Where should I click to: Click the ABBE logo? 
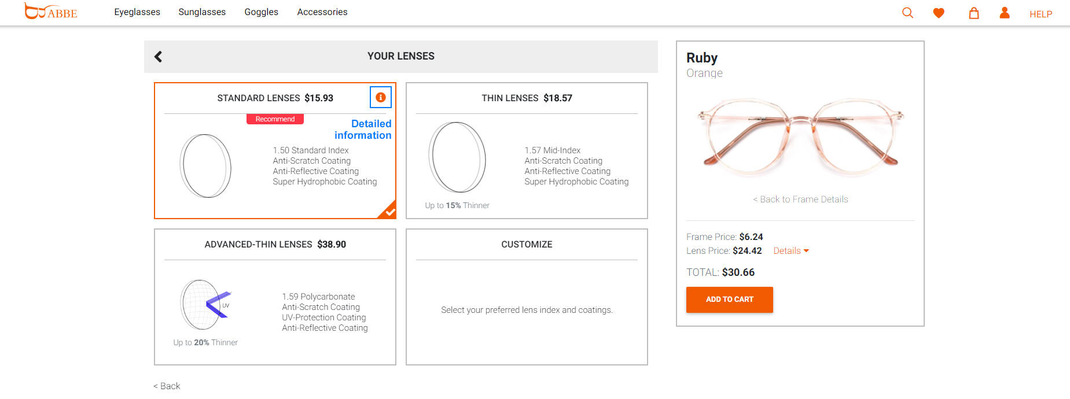coord(50,11)
